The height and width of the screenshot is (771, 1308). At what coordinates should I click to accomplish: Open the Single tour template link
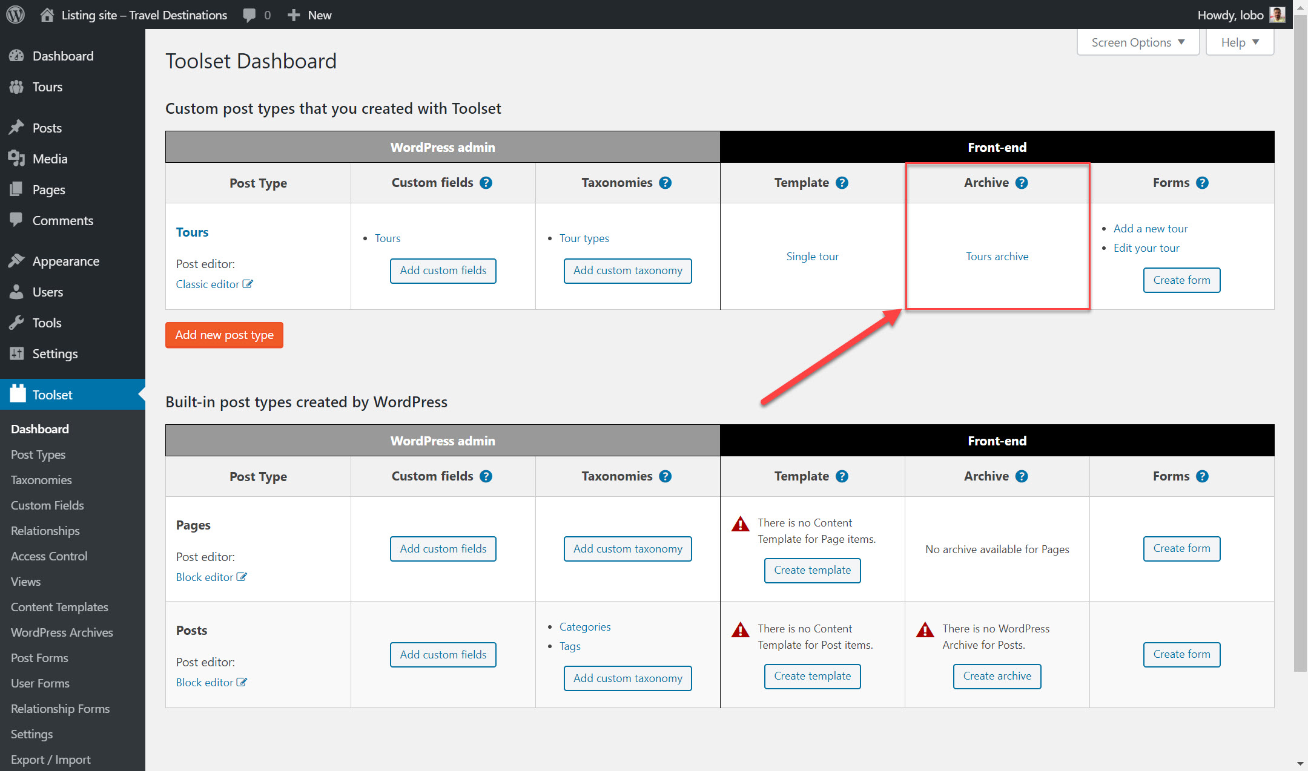(x=812, y=257)
